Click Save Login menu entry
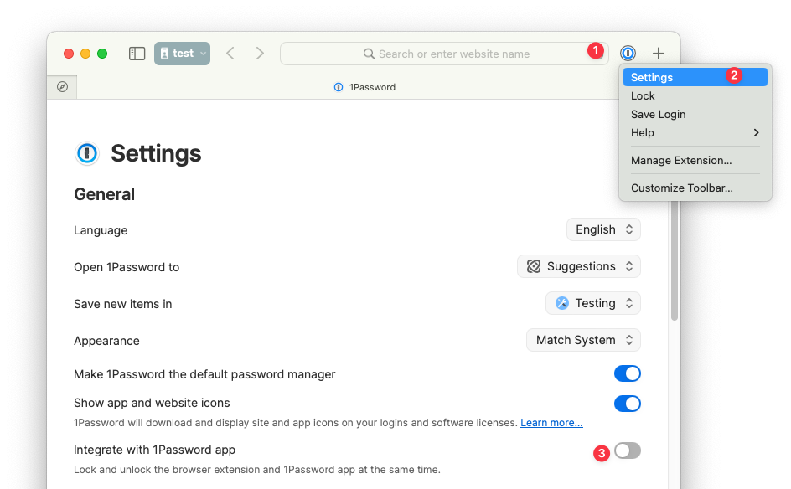Image resolution: width=791 pixels, height=489 pixels. point(658,115)
